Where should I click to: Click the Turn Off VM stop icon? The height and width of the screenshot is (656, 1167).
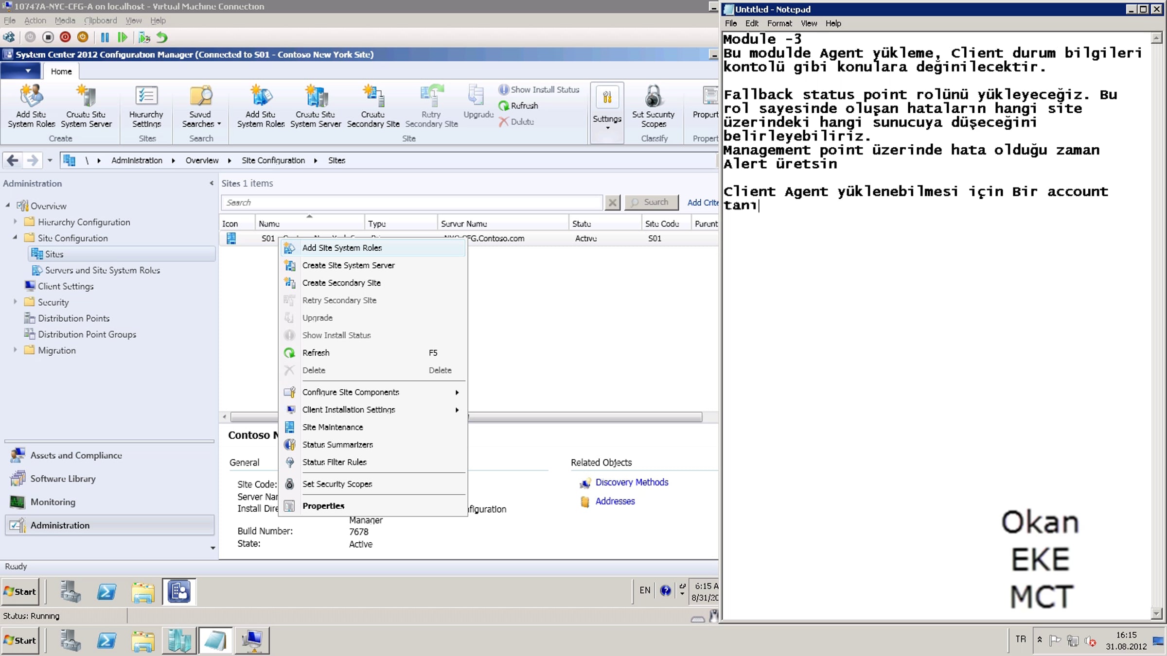click(x=48, y=37)
